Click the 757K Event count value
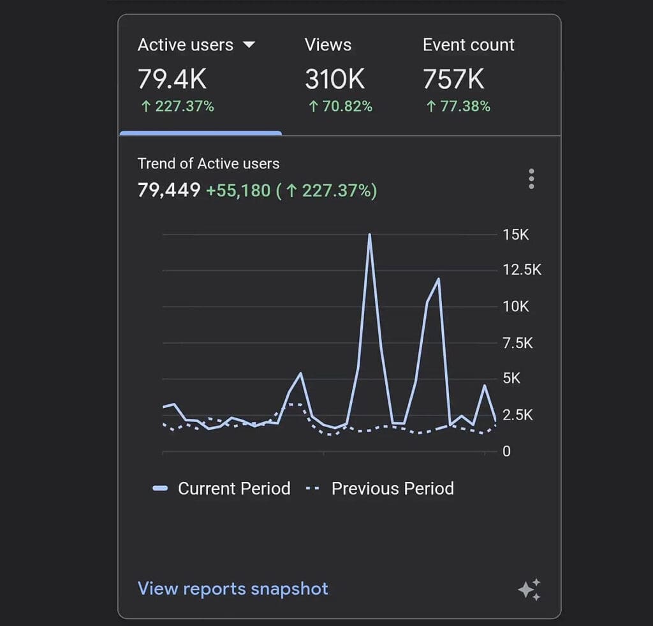The image size is (653, 626). point(453,80)
